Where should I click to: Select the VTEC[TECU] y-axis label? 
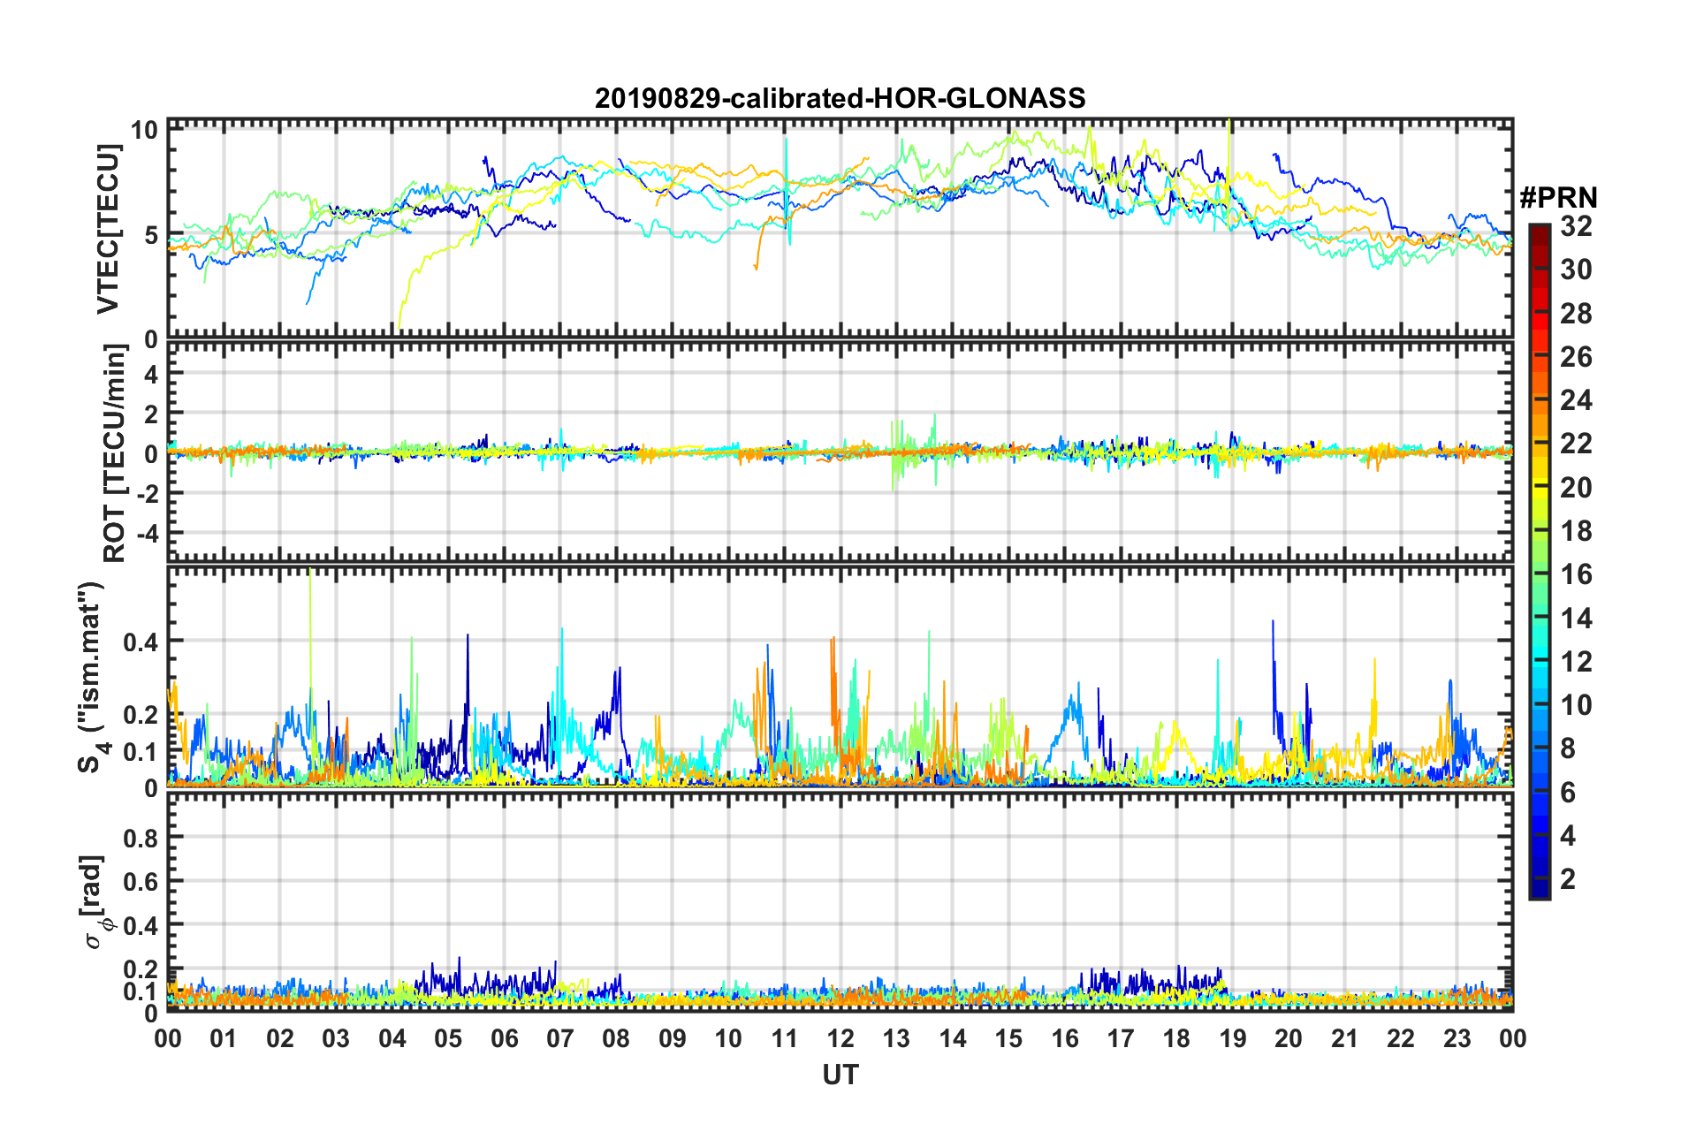pos(108,230)
